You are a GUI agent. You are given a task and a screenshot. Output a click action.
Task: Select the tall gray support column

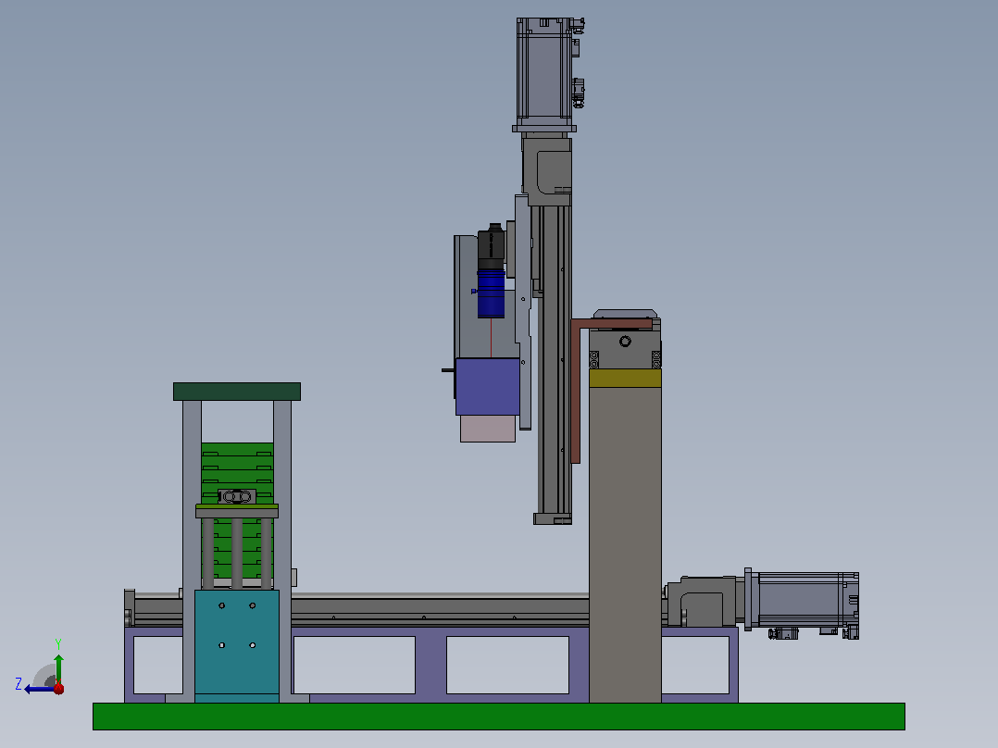(625, 545)
